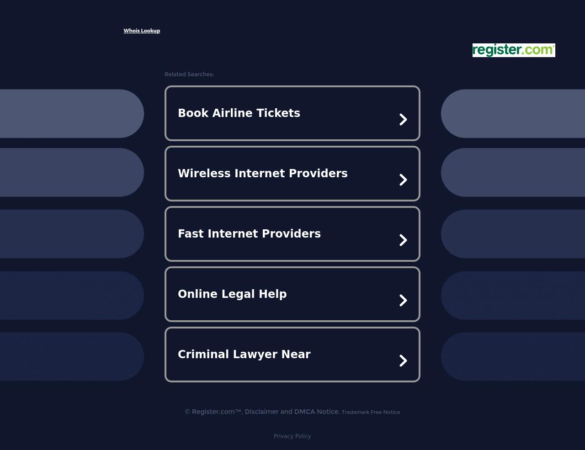Click the pill shape right of Criminal Lawyer Near
Image resolution: width=585 pixels, height=450 pixels.
tap(513, 356)
